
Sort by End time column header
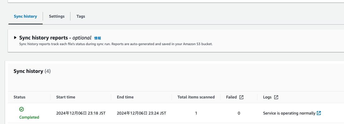coord(125,97)
